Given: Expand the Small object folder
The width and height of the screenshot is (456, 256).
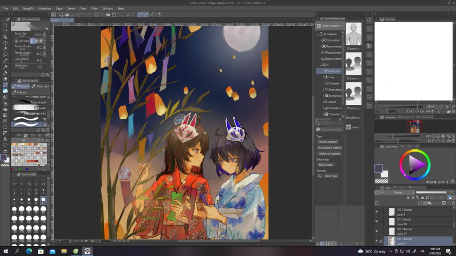Looking at the screenshot, I should tap(323, 90).
